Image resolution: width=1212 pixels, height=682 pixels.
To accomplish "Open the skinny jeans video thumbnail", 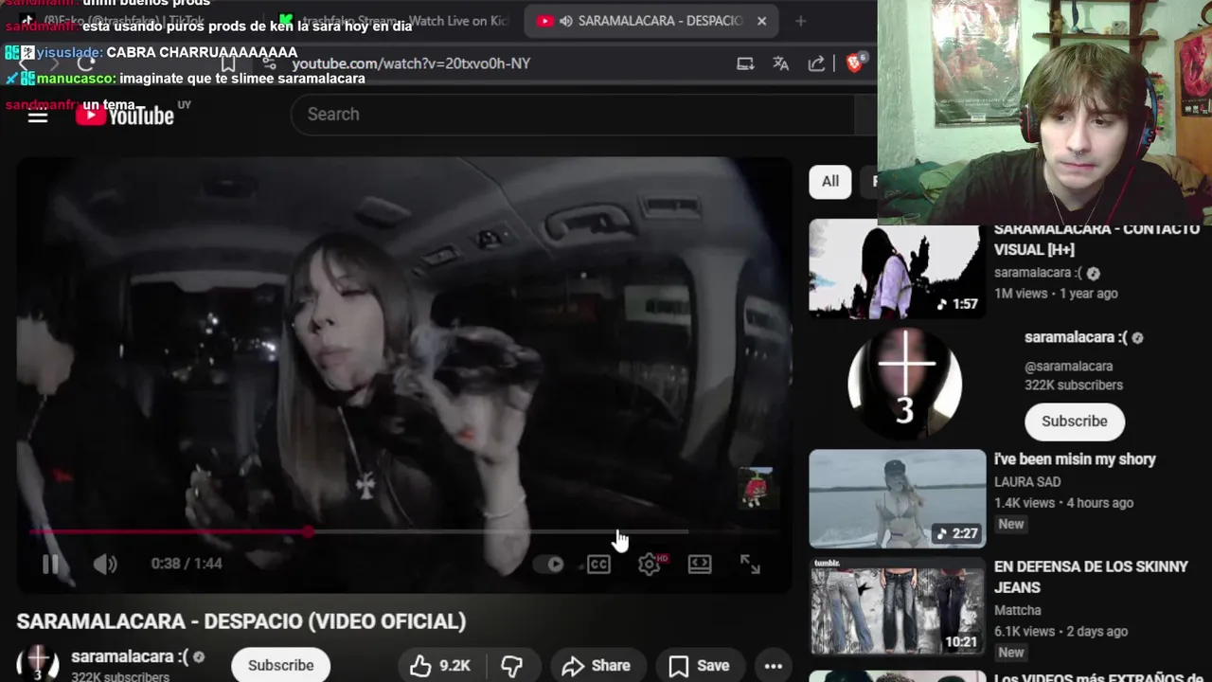I will click(897, 606).
